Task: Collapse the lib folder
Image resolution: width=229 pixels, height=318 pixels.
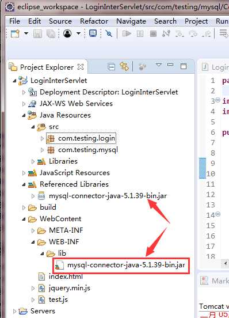Action: pyautogui.click(x=42, y=253)
